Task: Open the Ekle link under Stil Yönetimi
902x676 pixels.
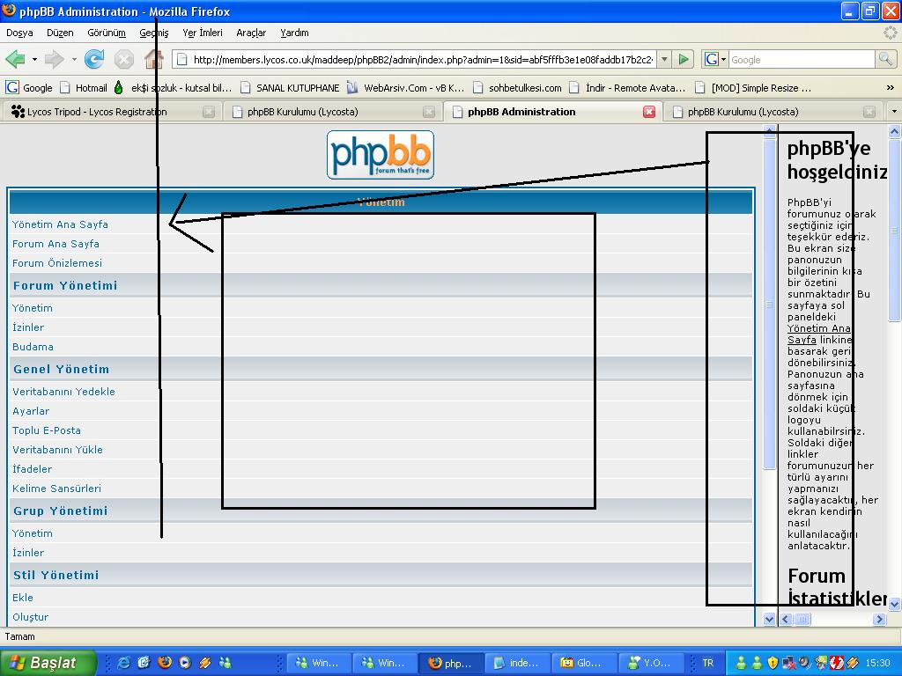Action: (23, 598)
